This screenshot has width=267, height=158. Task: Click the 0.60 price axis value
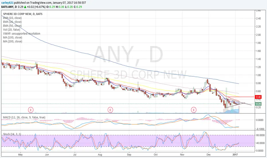pyautogui.click(x=258, y=91)
